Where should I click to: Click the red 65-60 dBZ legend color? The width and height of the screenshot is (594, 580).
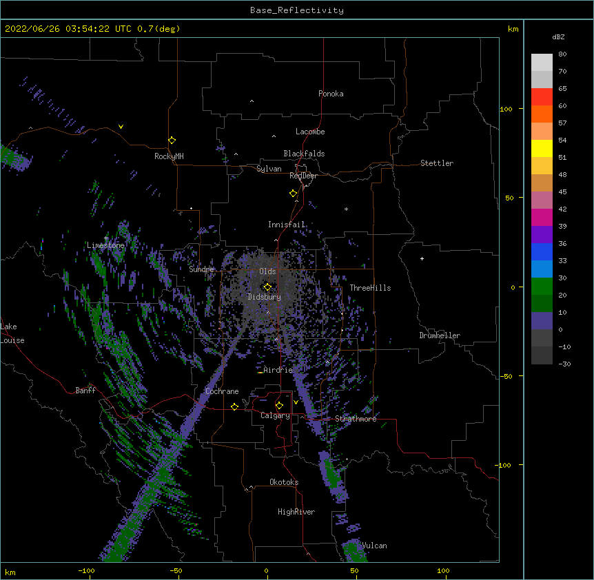tap(542, 96)
